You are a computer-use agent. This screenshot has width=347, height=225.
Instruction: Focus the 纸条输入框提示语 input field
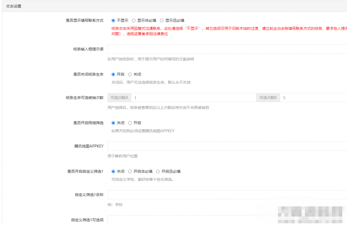click(227, 49)
